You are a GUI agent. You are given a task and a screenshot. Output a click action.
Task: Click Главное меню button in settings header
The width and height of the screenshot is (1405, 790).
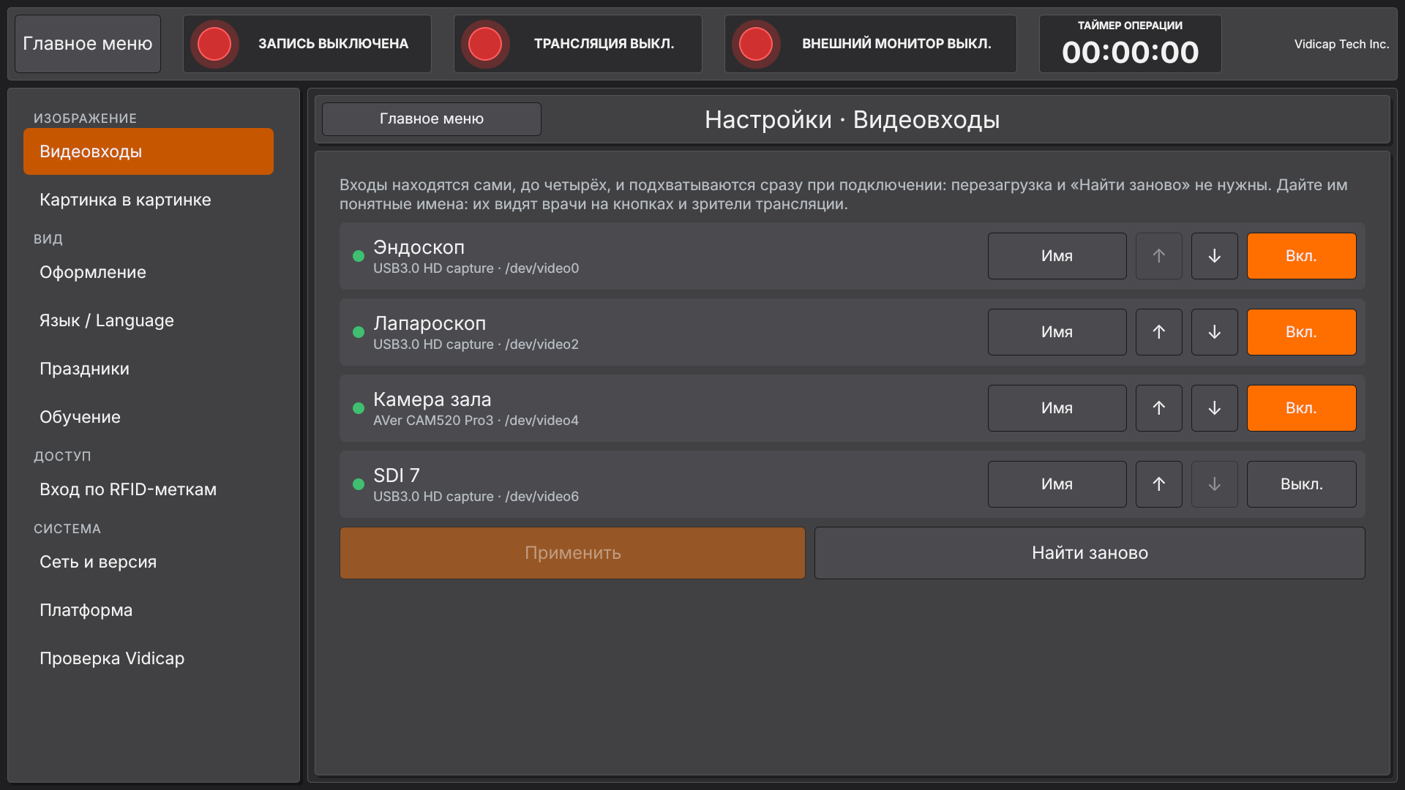(432, 119)
